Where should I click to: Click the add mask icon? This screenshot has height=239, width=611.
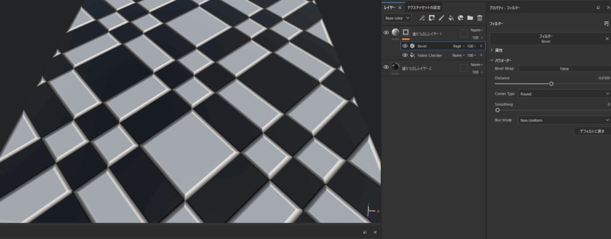pyautogui.click(x=431, y=18)
